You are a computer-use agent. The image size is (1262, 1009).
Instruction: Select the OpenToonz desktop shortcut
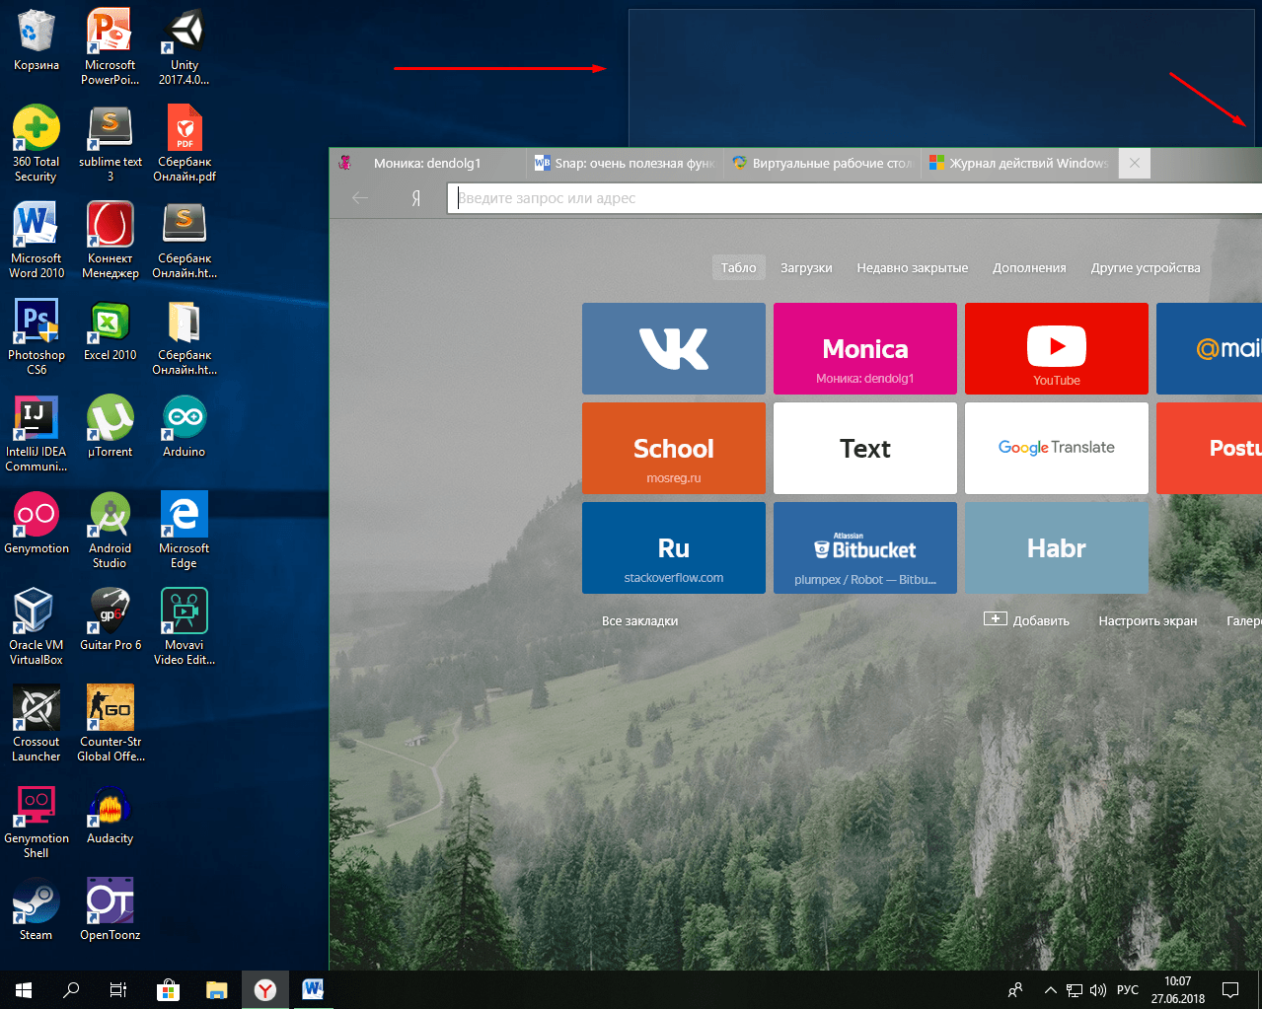click(111, 910)
